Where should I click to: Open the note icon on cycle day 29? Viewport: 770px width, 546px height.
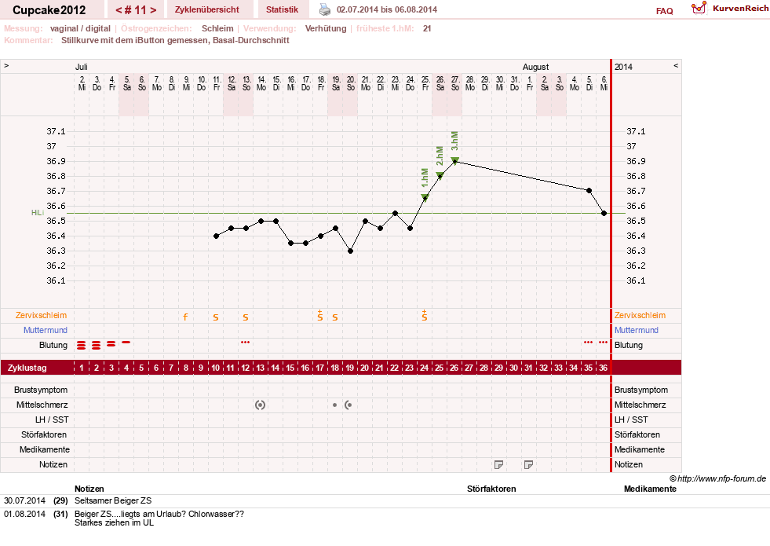tap(498, 464)
